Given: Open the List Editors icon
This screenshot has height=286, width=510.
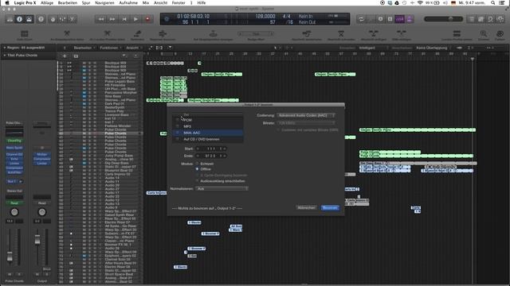Looking at the screenshot, I should (471, 19).
